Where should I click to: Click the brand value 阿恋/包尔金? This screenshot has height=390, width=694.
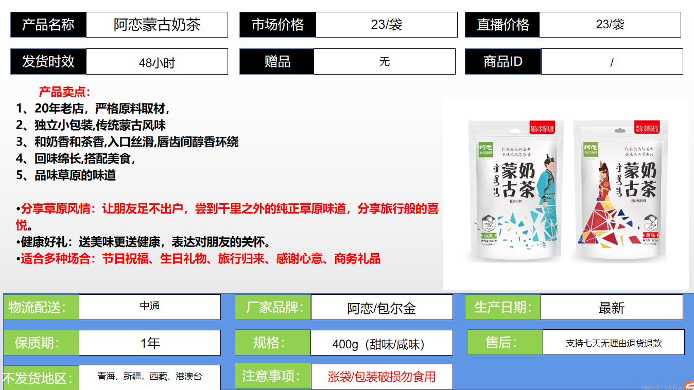[x=381, y=308]
